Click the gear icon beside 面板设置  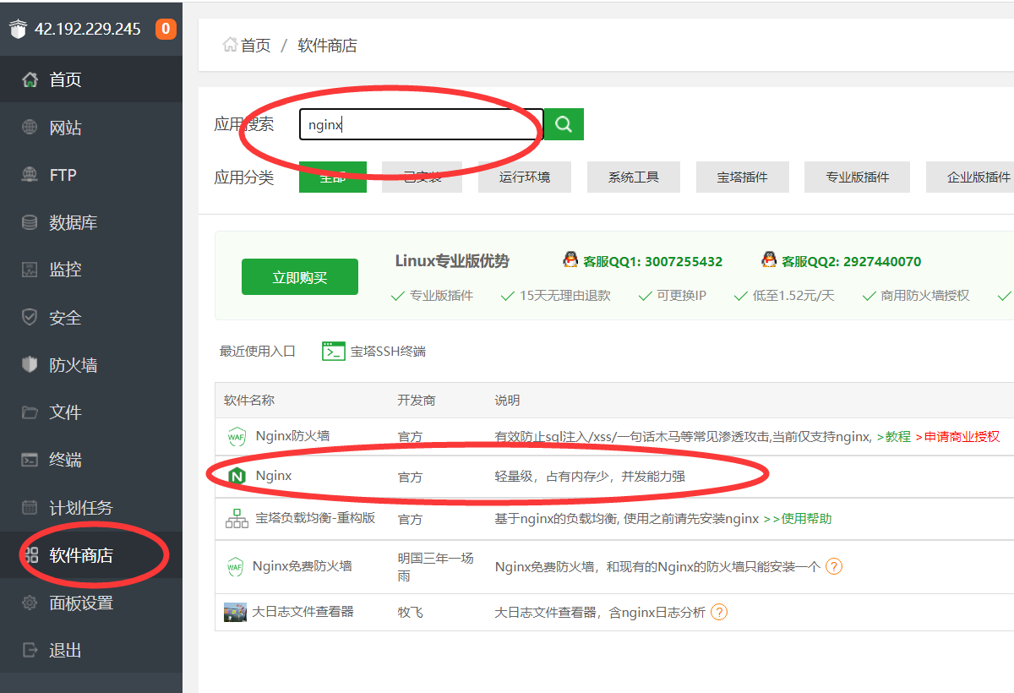point(30,603)
